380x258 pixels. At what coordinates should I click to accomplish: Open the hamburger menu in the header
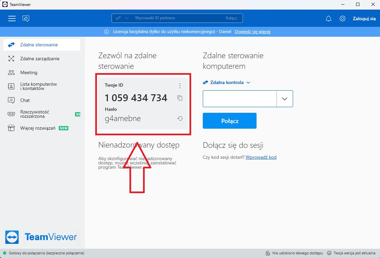click(12, 19)
